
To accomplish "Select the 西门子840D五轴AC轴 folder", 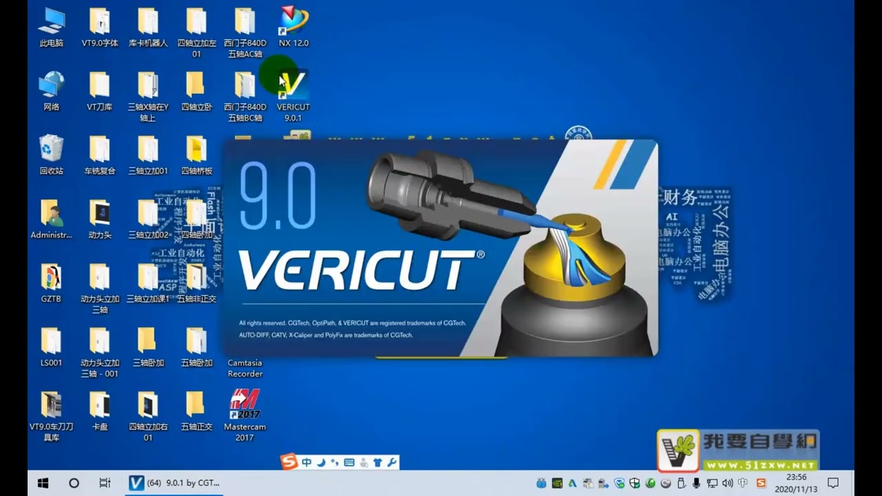I will 245,32.
